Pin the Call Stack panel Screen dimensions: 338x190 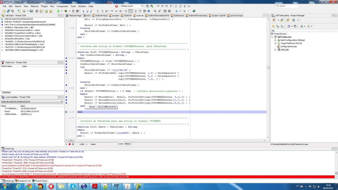pos(59,15)
